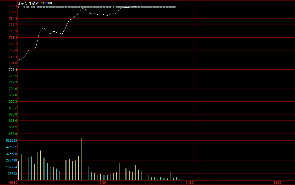Select price axis label 668.6
Viewport: 295px width, 185px height.
click(x=13, y=121)
